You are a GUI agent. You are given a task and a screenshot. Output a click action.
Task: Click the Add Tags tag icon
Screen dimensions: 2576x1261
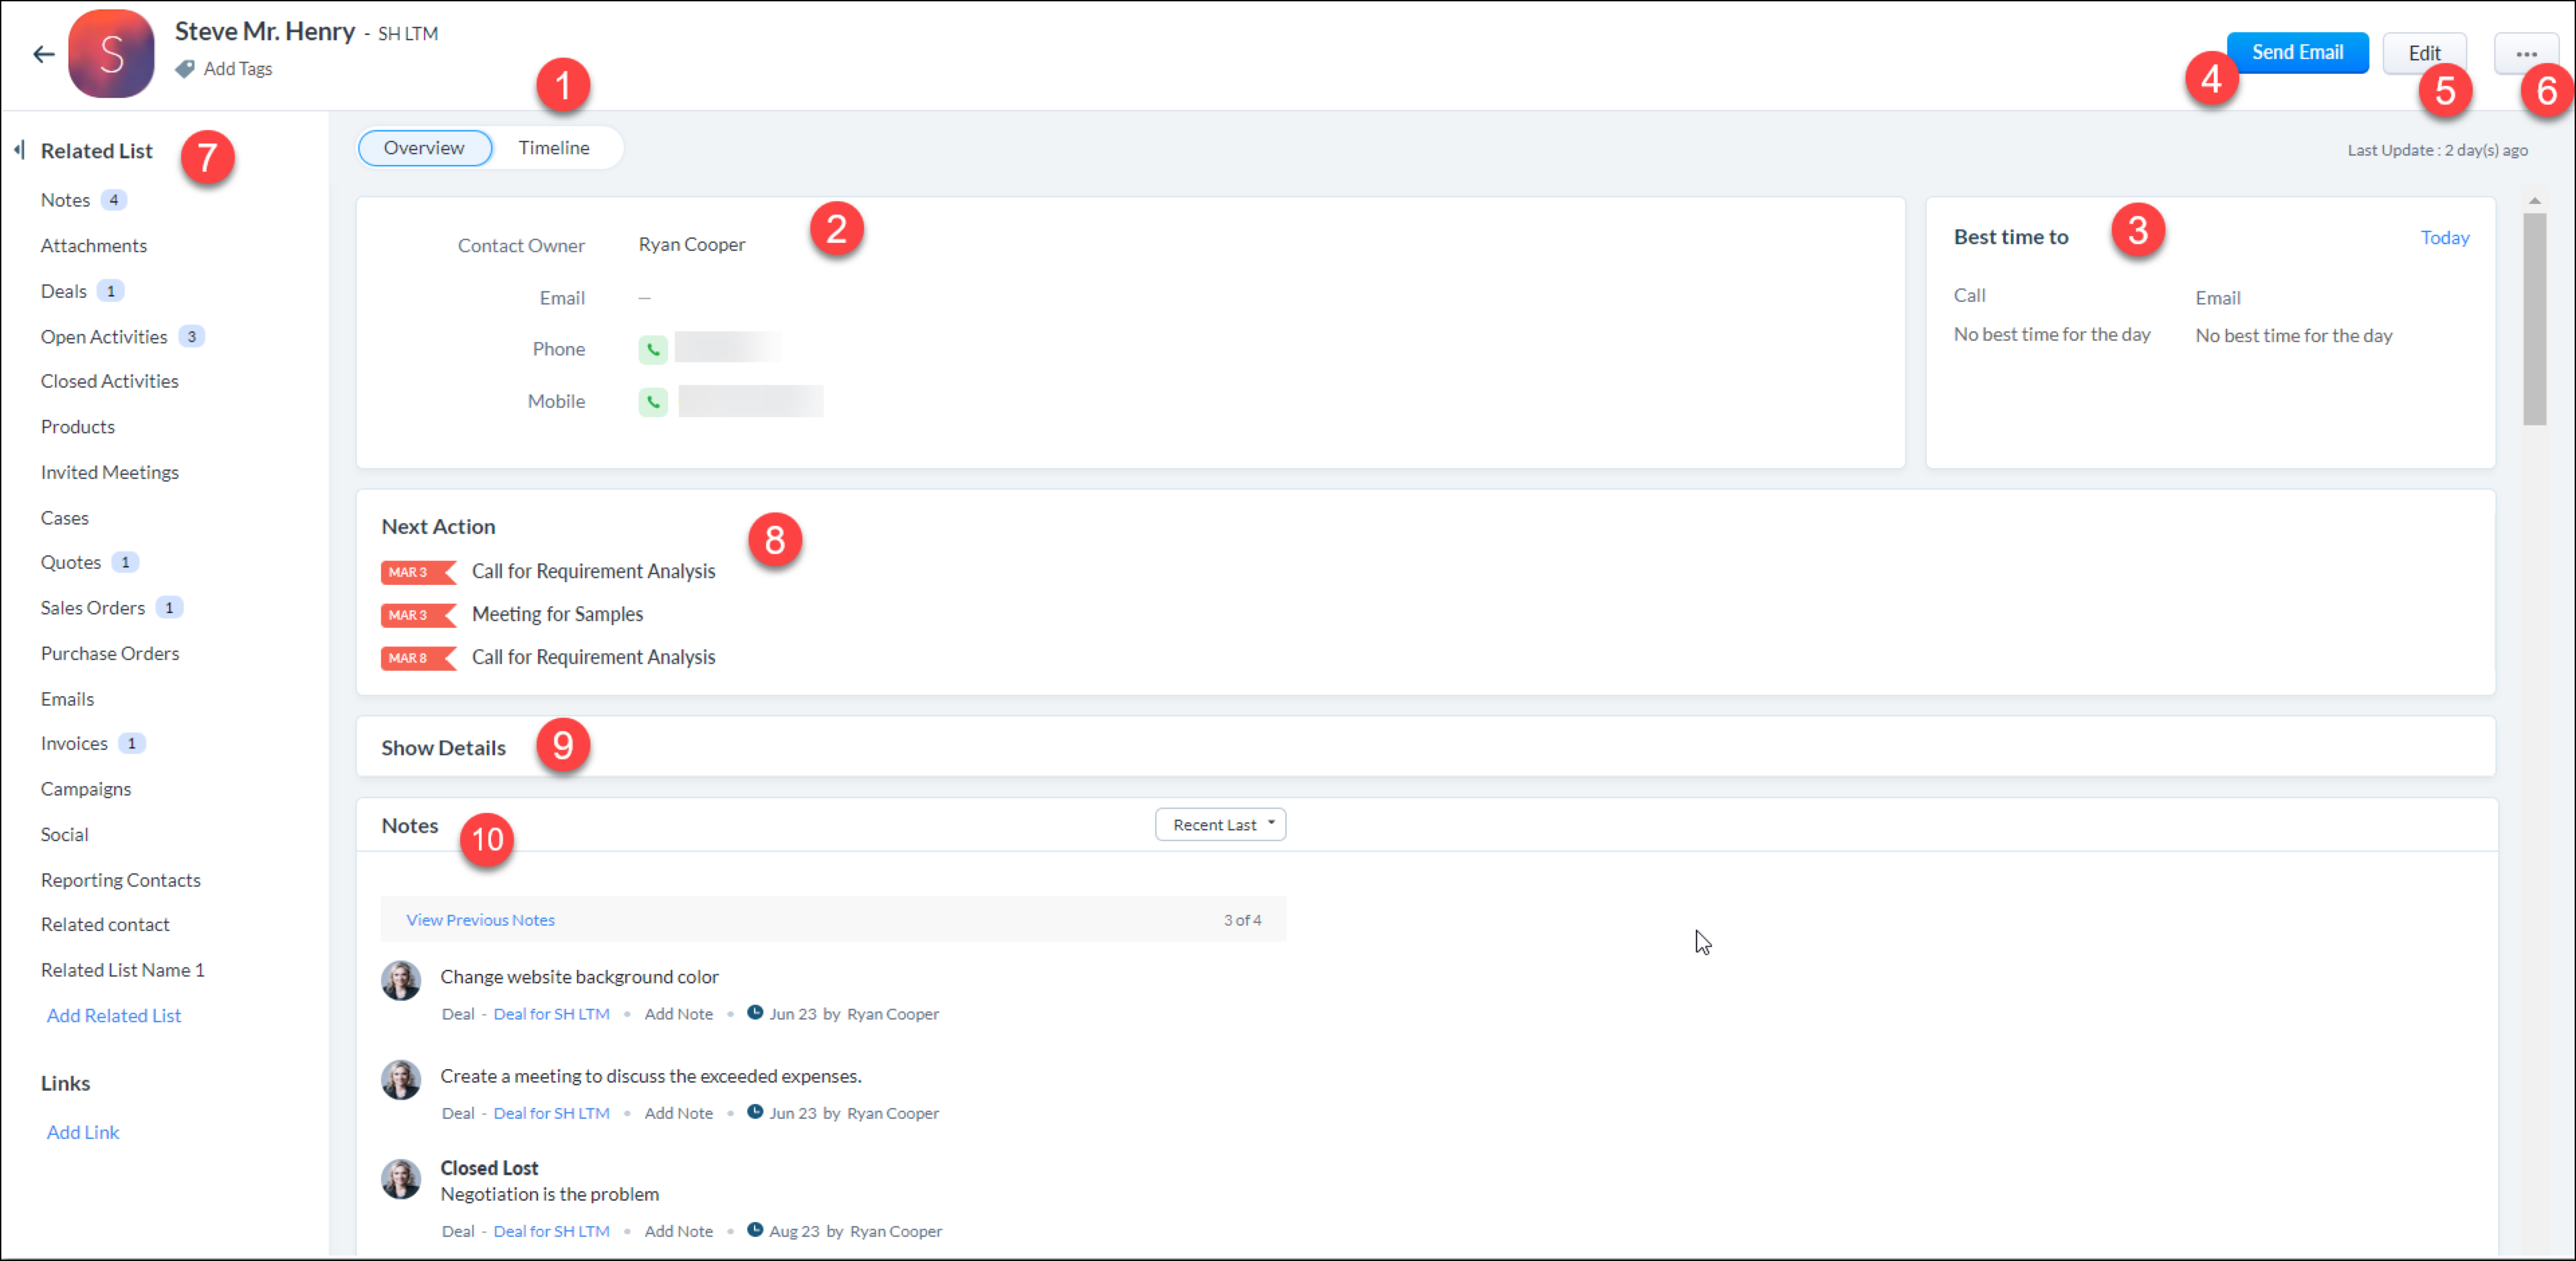pos(185,69)
